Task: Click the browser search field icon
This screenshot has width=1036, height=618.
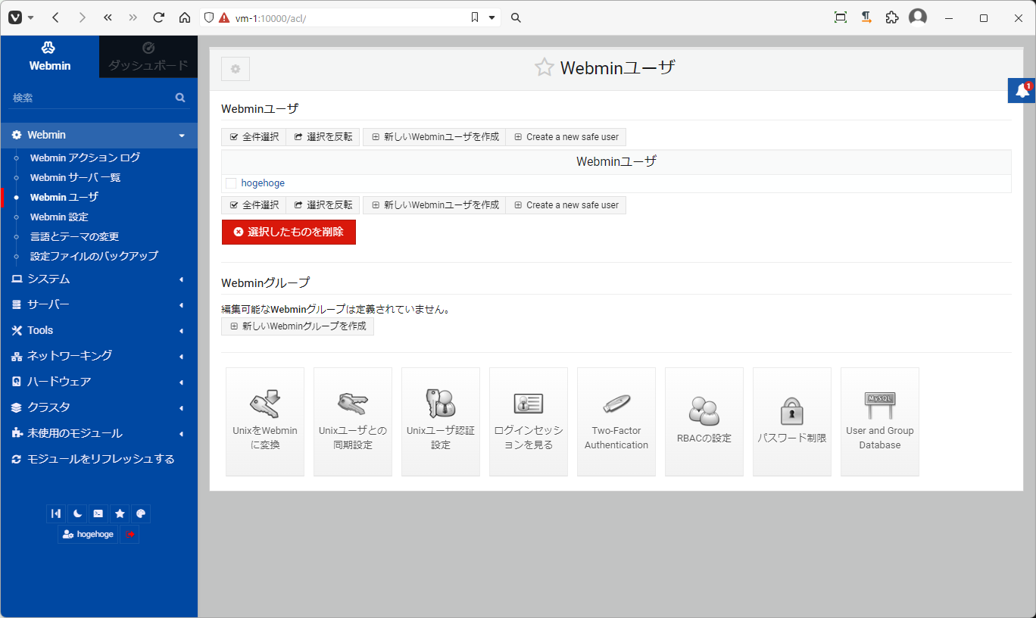Action: [516, 17]
